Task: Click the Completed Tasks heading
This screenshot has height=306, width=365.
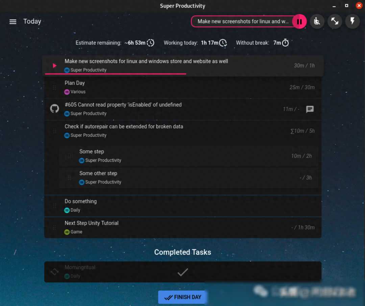Action: [x=183, y=252]
